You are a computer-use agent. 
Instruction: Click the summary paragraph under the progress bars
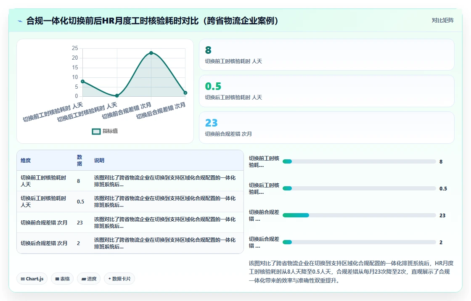tap(351, 272)
